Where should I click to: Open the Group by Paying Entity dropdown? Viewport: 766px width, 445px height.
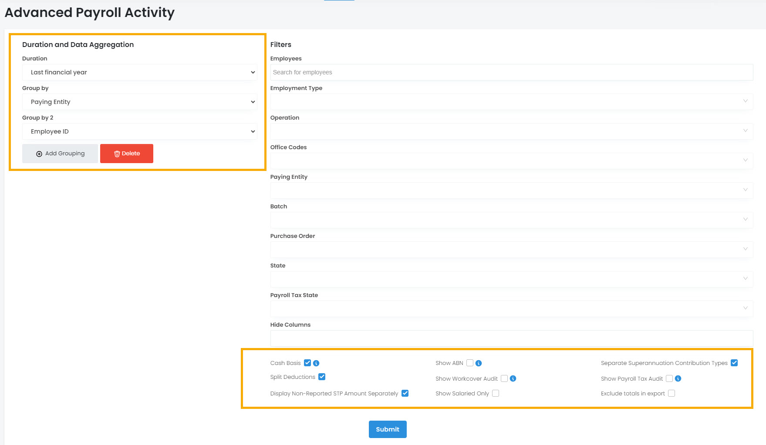click(139, 102)
